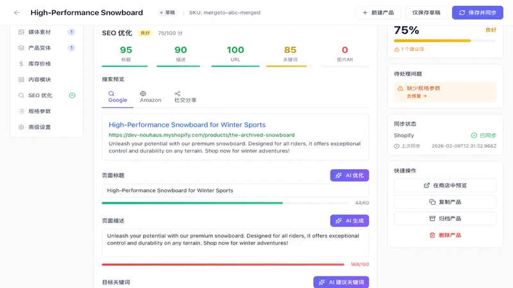The image size is (513, 288).
Task: Click the Amazon tab globe icon
Action: tap(143, 93)
